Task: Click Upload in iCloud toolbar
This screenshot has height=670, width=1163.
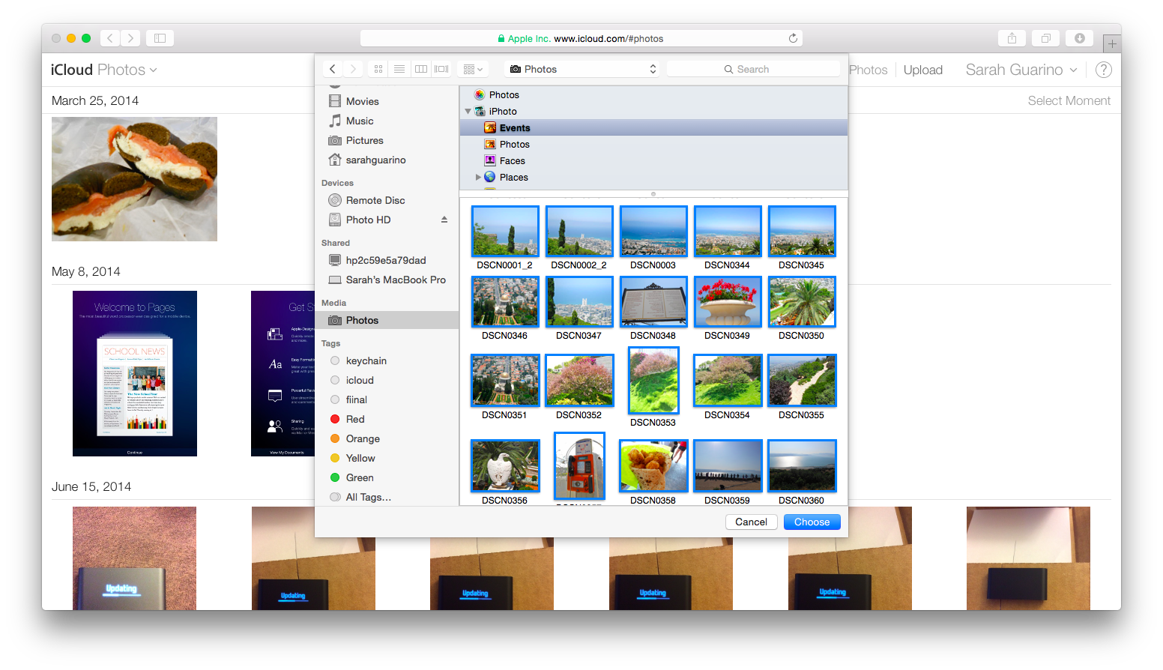Action: point(922,70)
